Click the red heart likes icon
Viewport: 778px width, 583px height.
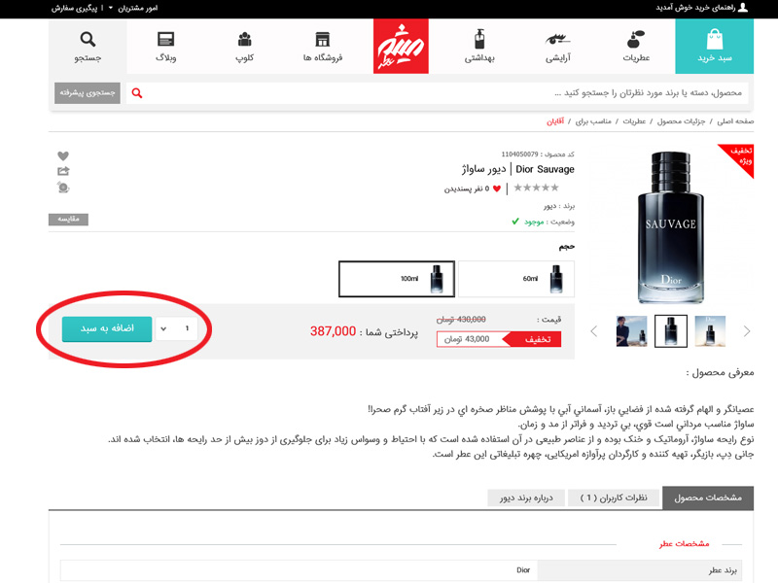click(497, 189)
